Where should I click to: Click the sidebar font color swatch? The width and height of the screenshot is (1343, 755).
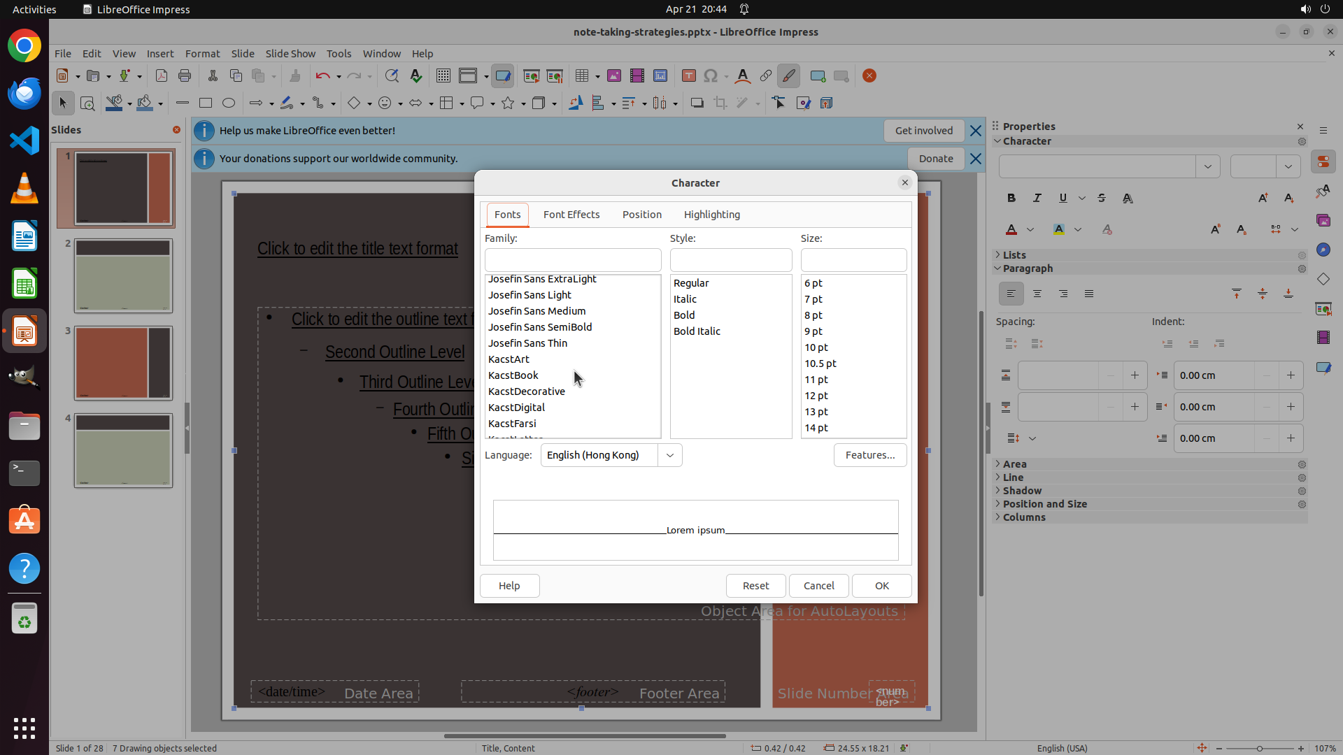1011,230
